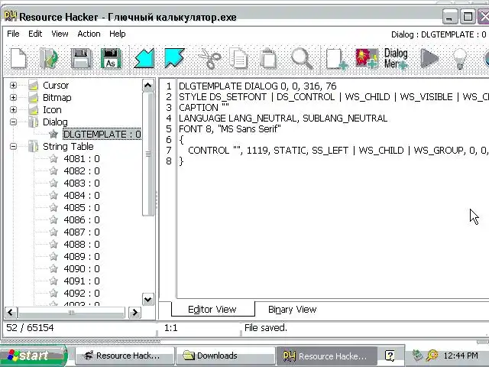
Task: Open the View menu
Action: click(x=60, y=34)
